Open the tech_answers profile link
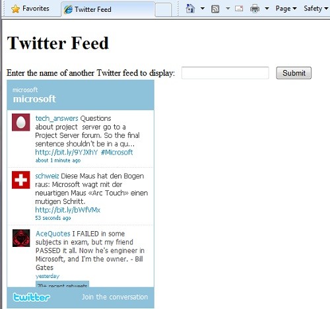 57,118
